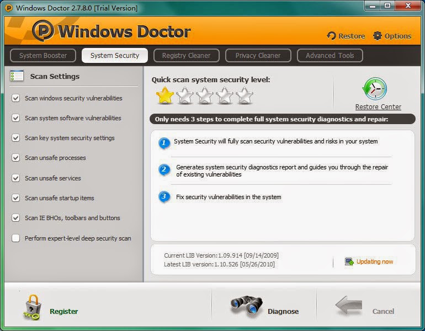
Task: Click the Register label
Action: click(x=63, y=312)
